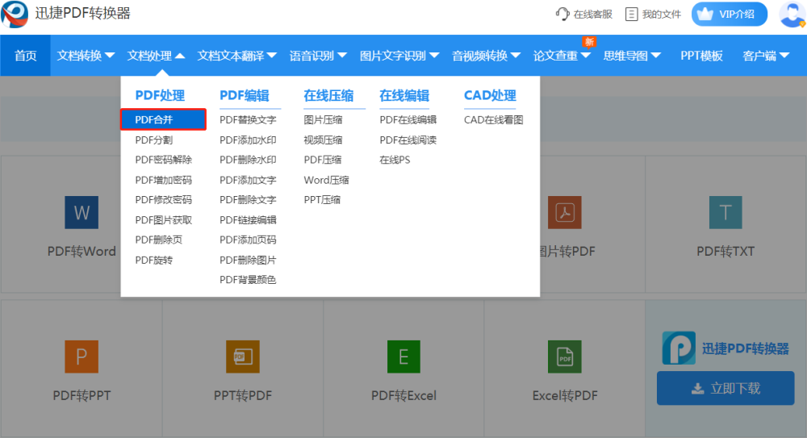Select PDF旋转 entry

click(154, 260)
